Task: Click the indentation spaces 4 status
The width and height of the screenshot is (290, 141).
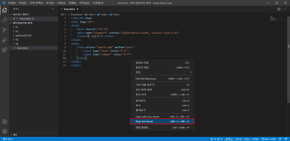Action: tap(229, 139)
